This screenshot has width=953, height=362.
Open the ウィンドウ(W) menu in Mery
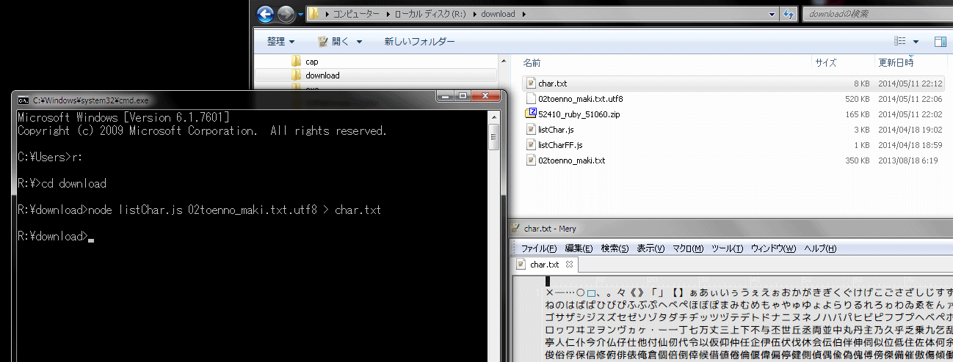pos(773,248)
